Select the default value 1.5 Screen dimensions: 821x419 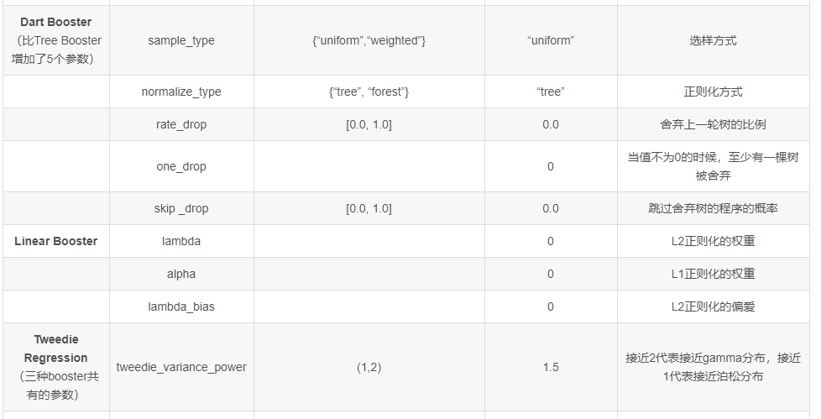(551, 367)
